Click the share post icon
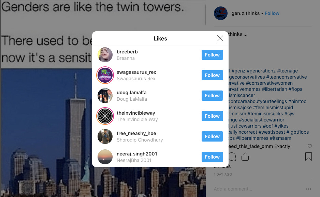 pos(245,157)
